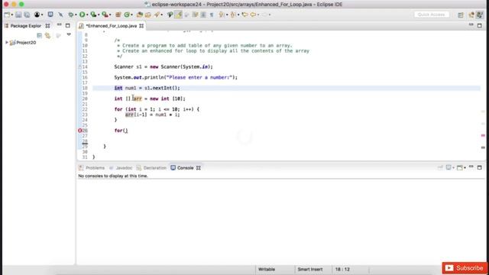
Task: Click the red overview ruler error marker
Action: point(483,135)
